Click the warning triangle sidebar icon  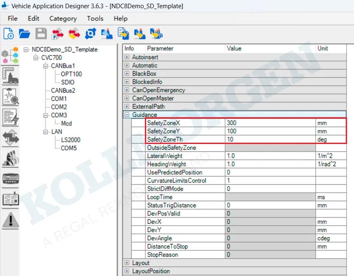tap(10, 220)
